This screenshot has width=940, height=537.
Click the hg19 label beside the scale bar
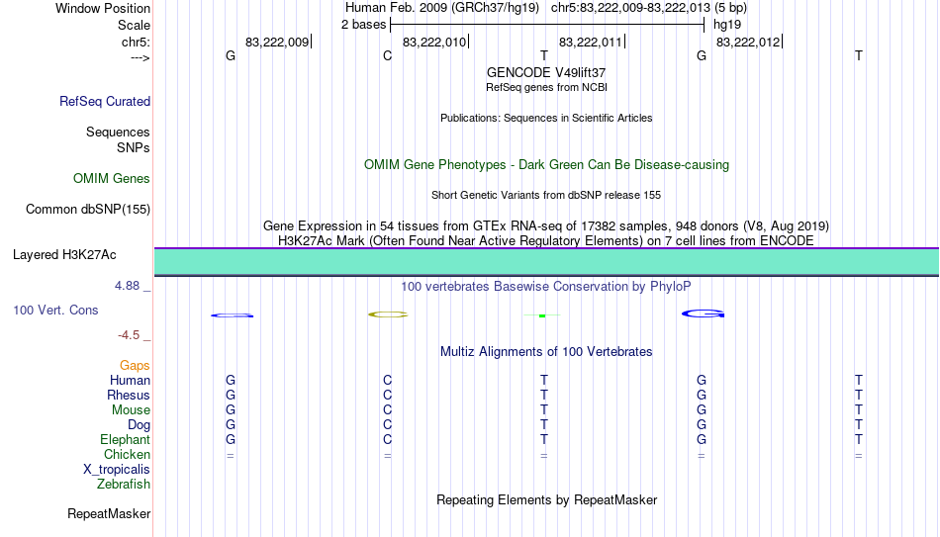pyautogui.click(x=727, y=25)
